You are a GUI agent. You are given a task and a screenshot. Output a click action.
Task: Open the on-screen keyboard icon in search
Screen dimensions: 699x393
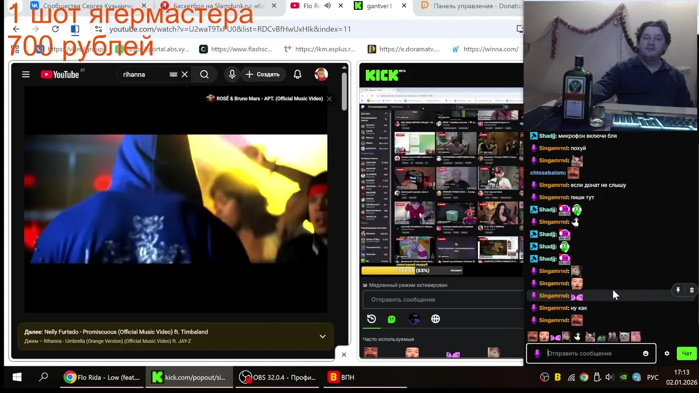coord(174,74)
